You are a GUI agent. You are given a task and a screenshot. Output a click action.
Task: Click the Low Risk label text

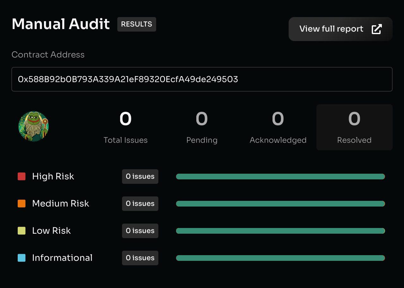point(52,231)
